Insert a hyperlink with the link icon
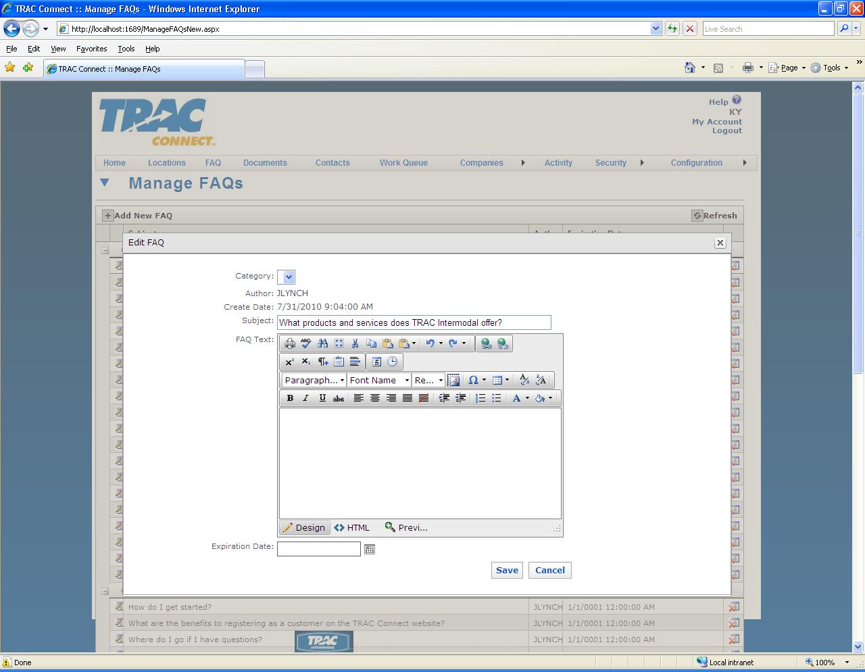Image resolution: width=865 pixels, height=672 pixels. coord(486,343)
